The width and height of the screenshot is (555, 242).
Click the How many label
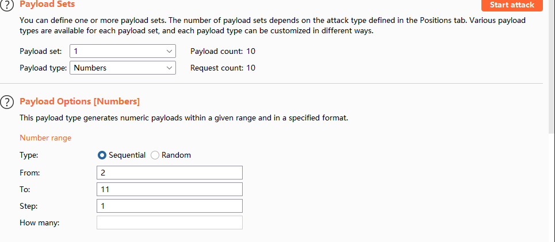(x=39, y=223)
